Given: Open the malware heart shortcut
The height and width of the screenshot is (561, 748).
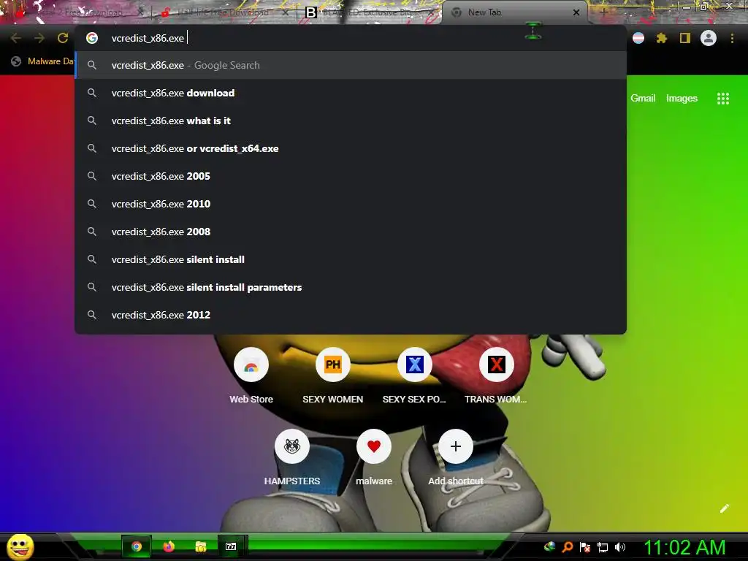Looking at the screenshot, I should [x=374, y=458].
